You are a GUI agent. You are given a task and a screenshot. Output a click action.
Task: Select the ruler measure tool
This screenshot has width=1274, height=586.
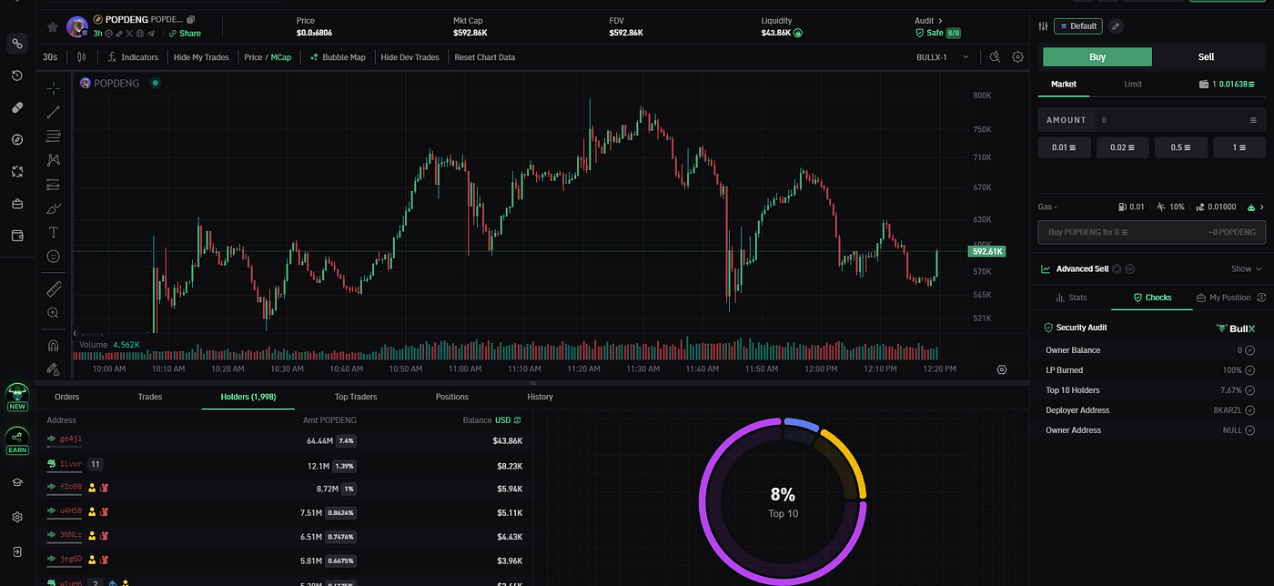(x=54, y=288)
